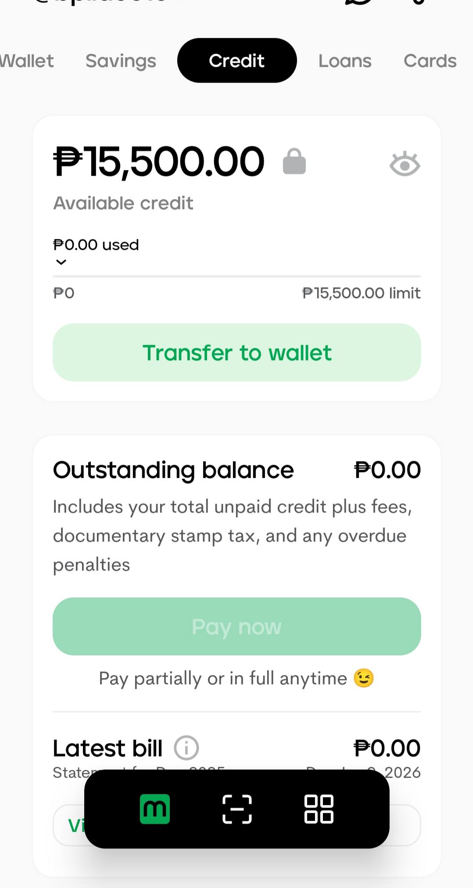Tap the Pay now button
Image resolution: width=473 pixels, height=888 pixels.
pyautogui.click(x=237, y=626)
